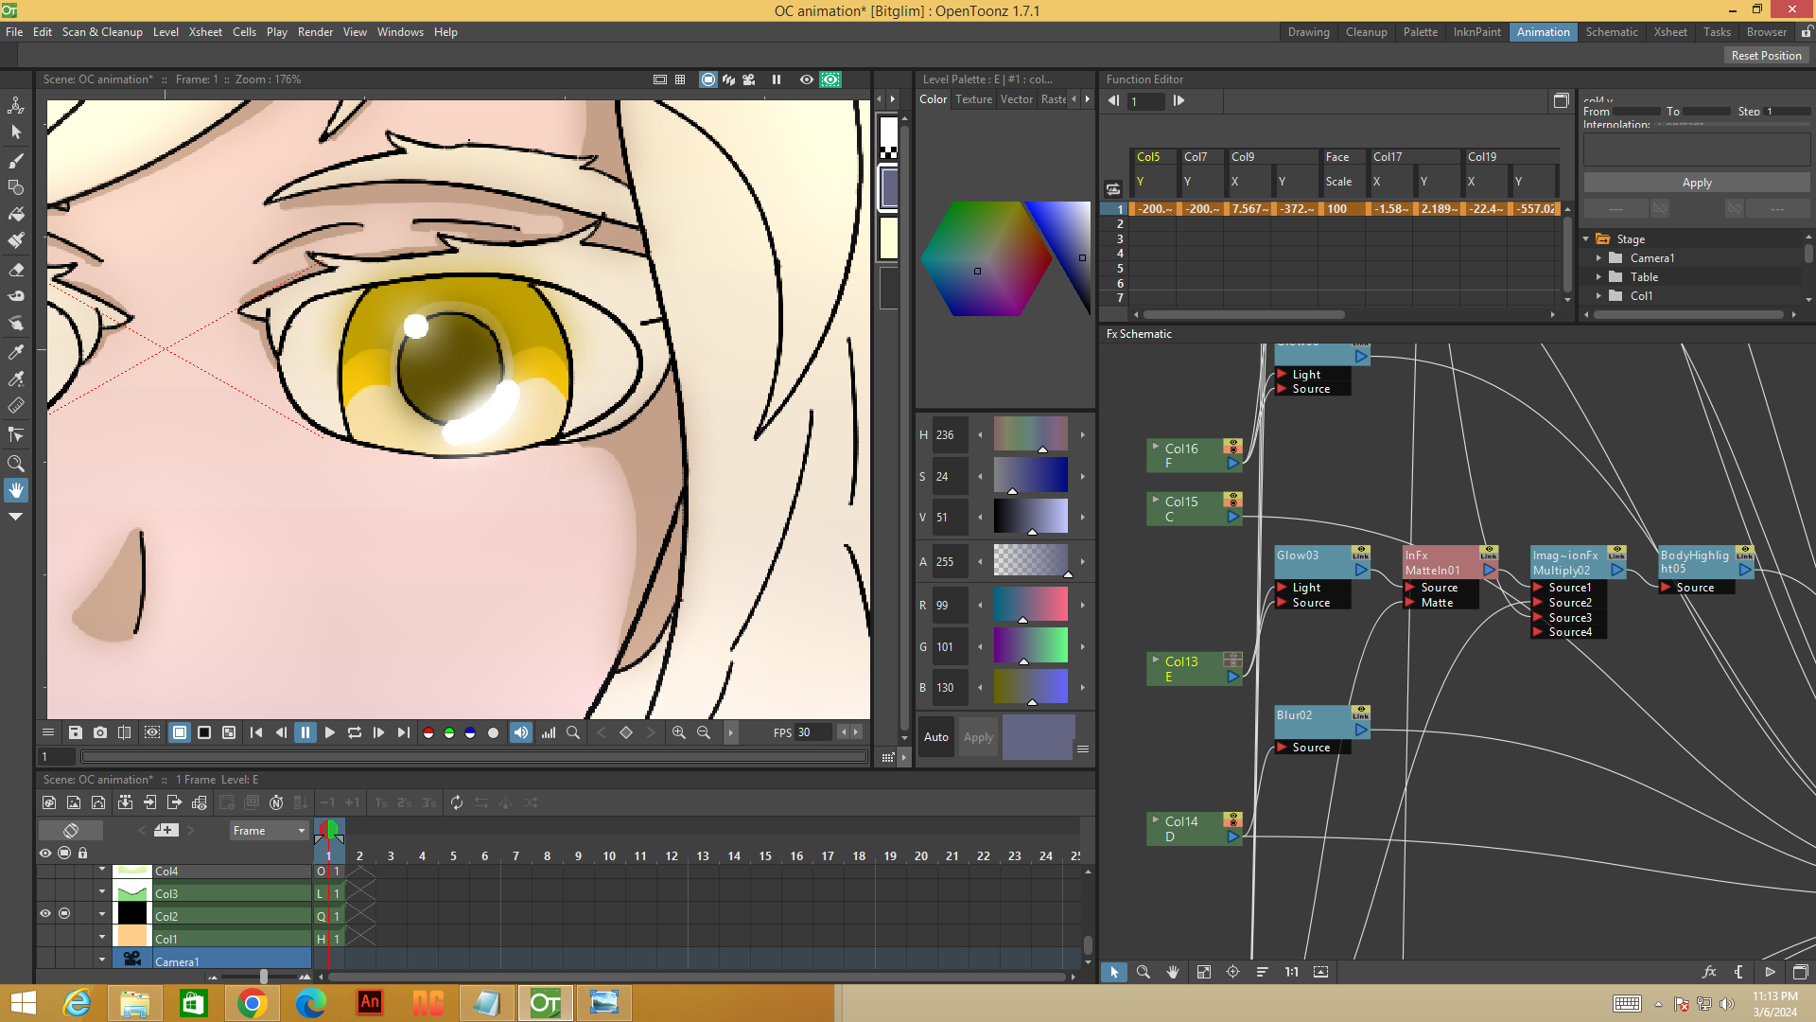Open Google Chrome from taskbar

253,1003
